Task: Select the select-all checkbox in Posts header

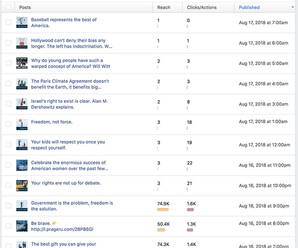Action: (x=8, y=7)
